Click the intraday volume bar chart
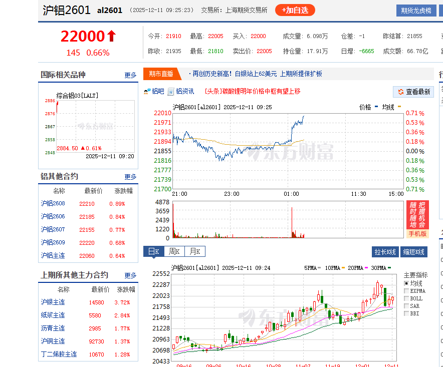The image size is (443, 367). [288, 219]
